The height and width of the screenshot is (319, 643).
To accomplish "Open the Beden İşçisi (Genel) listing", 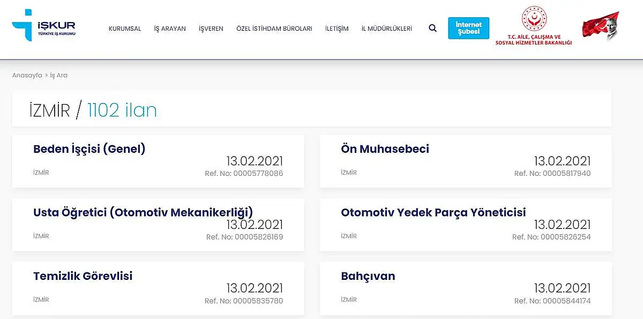I will click(158, 161).
